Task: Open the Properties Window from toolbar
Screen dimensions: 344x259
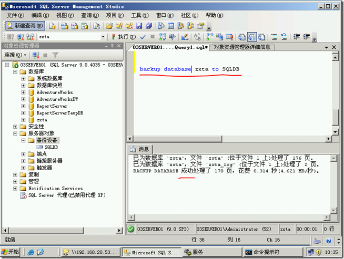Action: coord(200,26)
